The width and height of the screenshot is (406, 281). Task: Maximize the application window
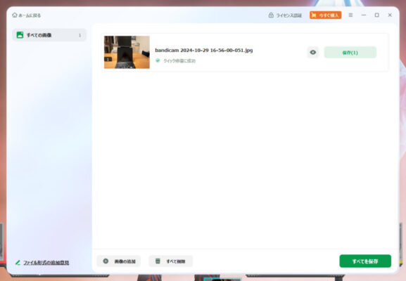376,15
